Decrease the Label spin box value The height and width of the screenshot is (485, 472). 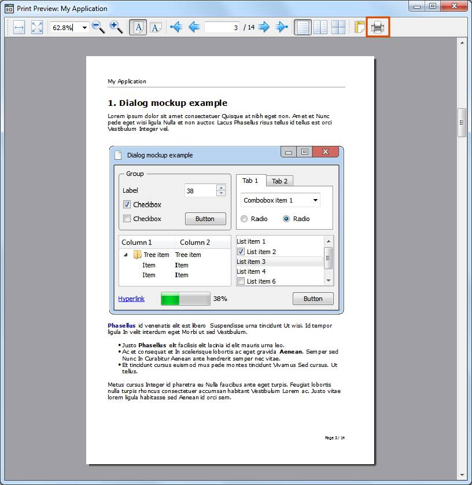(221, 193)
